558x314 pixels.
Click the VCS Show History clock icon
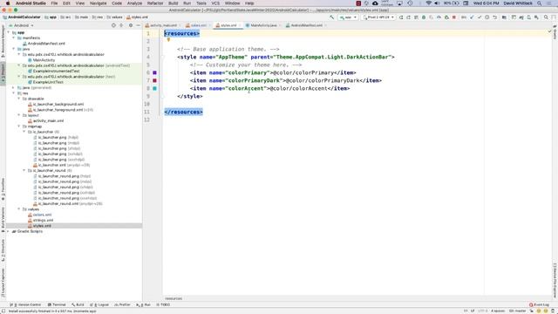tap(487, 17)
